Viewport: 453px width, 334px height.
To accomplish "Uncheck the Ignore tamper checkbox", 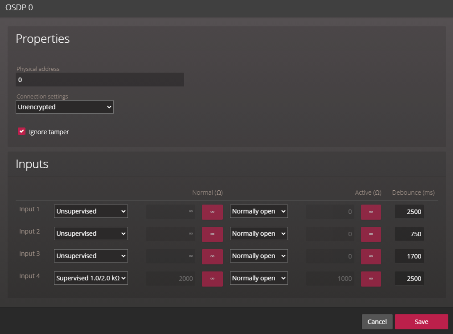I will coord(21,131).
